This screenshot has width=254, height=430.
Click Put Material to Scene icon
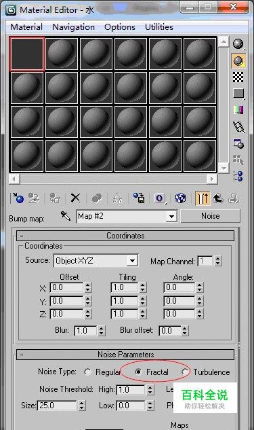coord(34,198)
